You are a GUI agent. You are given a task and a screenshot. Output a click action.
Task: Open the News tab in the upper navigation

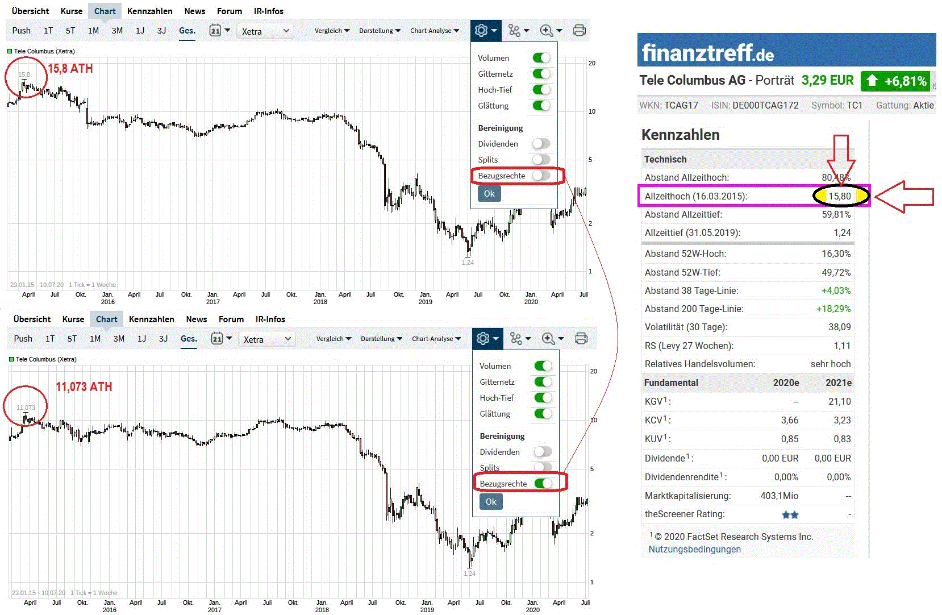coord(195,11)
